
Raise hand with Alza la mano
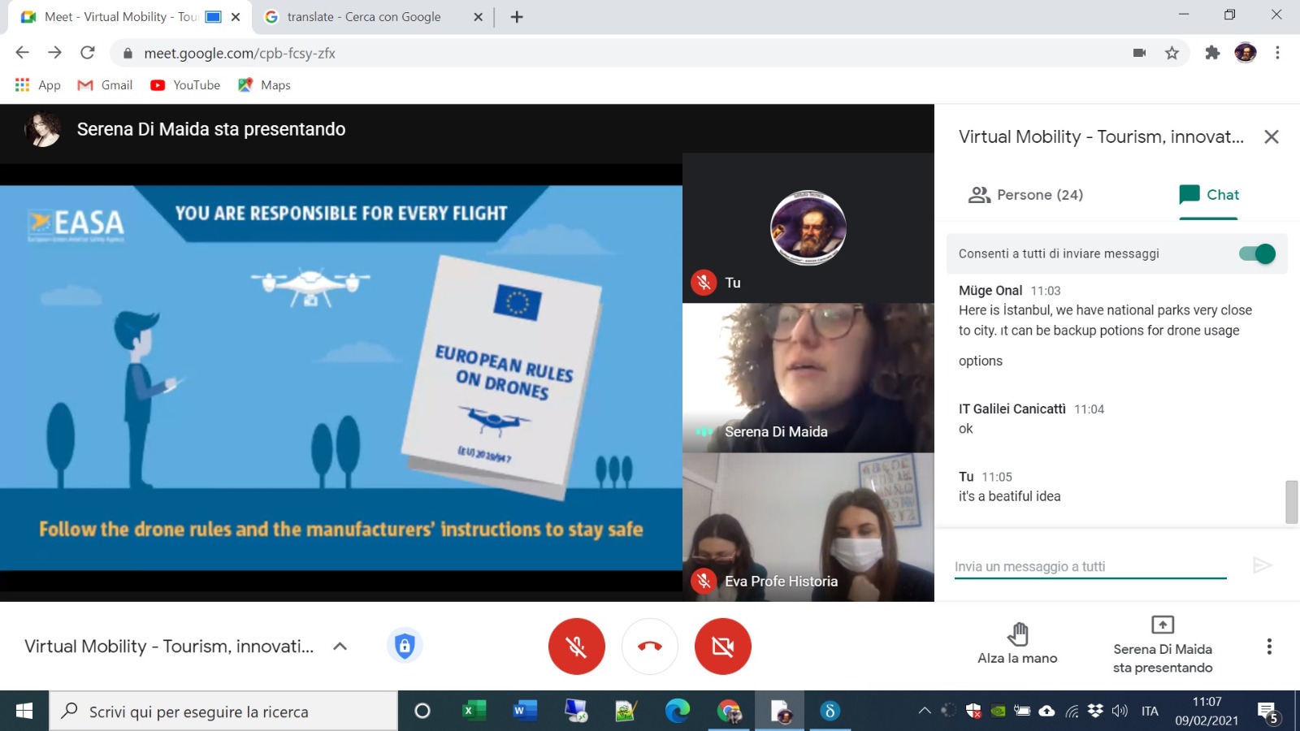pyautogui.click(x=1017, y=644)
